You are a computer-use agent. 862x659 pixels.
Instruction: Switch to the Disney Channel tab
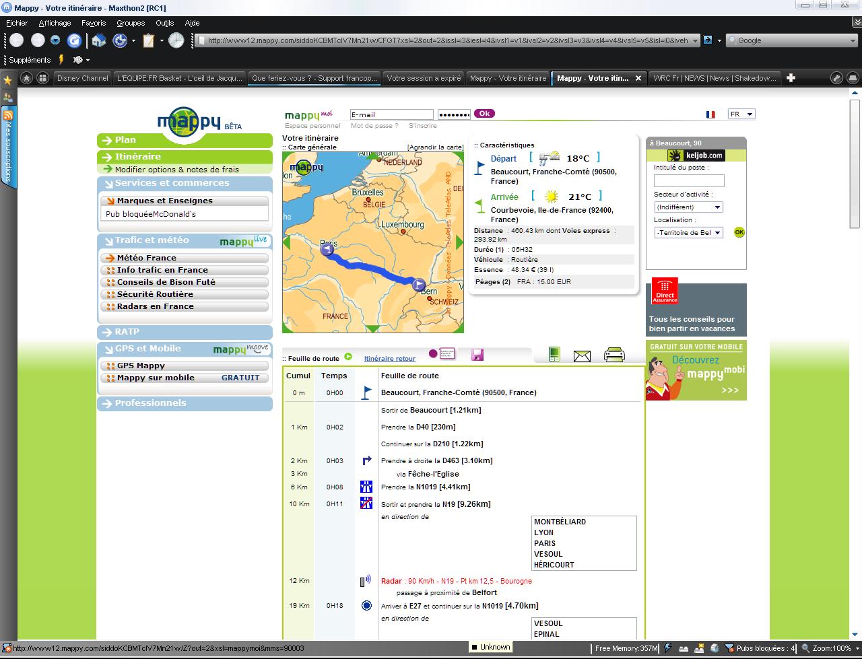tap(82, 78)
